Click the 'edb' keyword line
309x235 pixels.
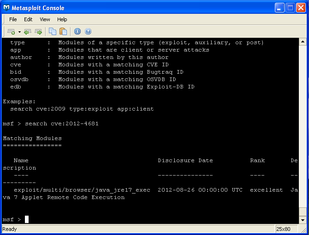(102, 87)
